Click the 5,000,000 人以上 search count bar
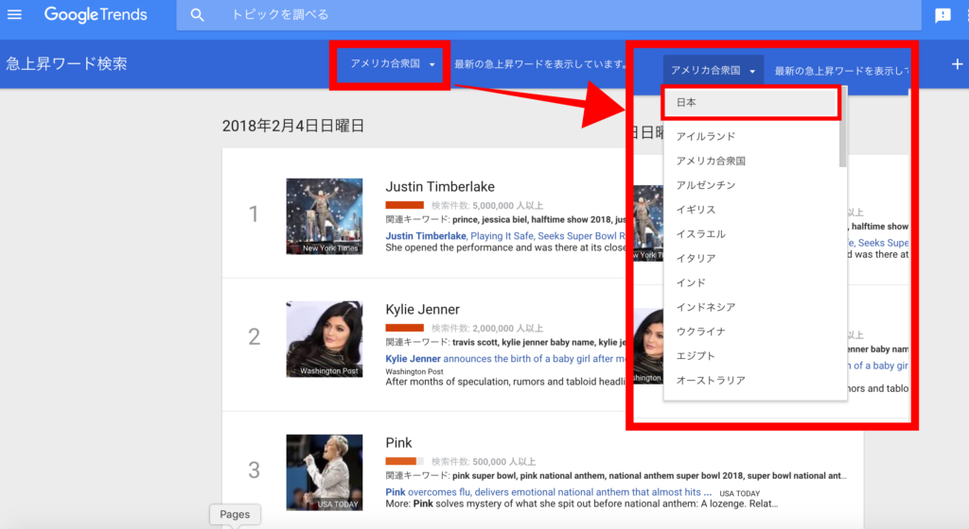This screenshot has width=969, height=529. [x=405, y=205]
